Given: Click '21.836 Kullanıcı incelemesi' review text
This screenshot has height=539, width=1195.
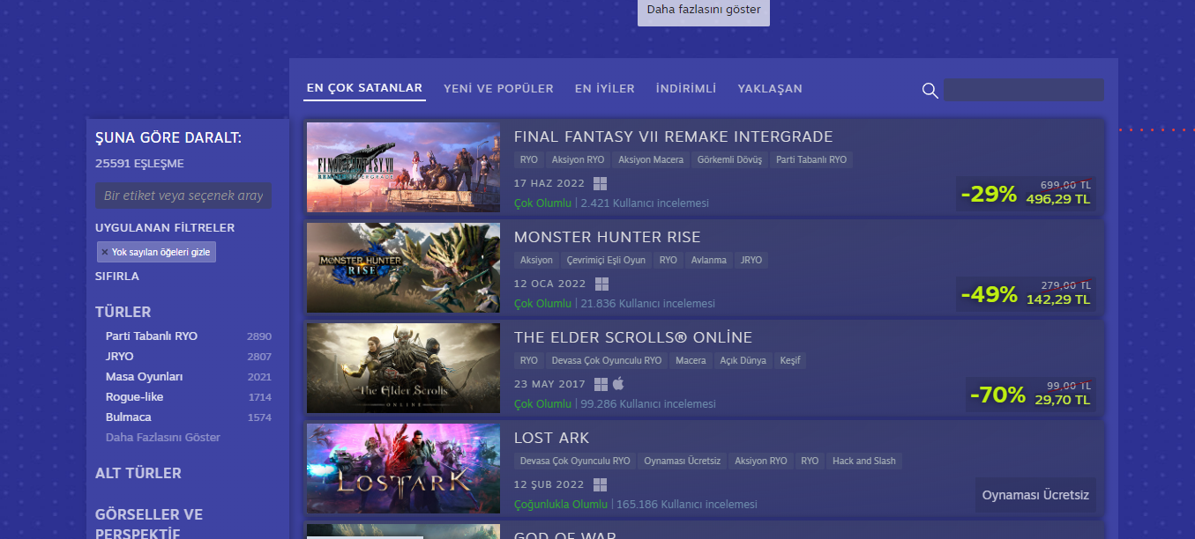Looking at the screenshot, I should click(648, 304).
